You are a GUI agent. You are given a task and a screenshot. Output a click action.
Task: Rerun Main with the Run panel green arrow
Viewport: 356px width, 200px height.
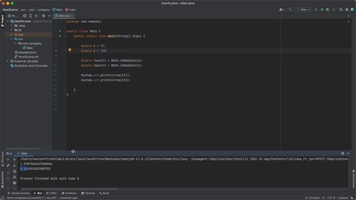pyautogui.click(x=8, y=159)
